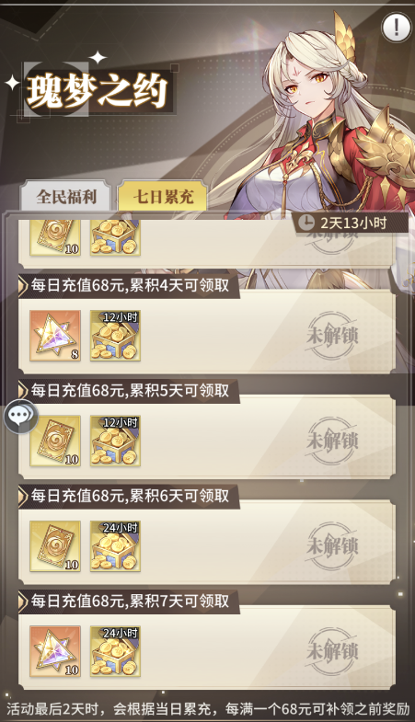
Task: Open the exclamation info icon
Action: pyautogui.click(x=396, y=28)
